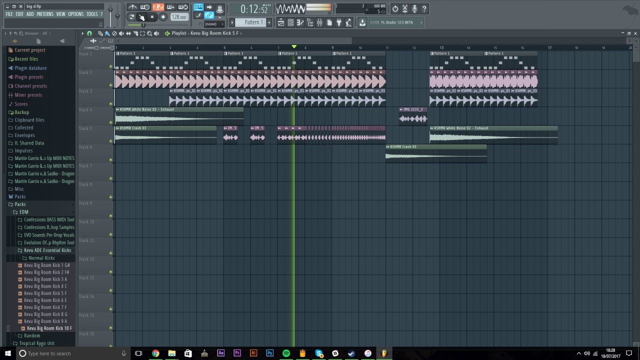The height and width of the screenshot is (360, 640).
Task: Select the playlist playback speaker tool
Action: (x=156, y=33)
